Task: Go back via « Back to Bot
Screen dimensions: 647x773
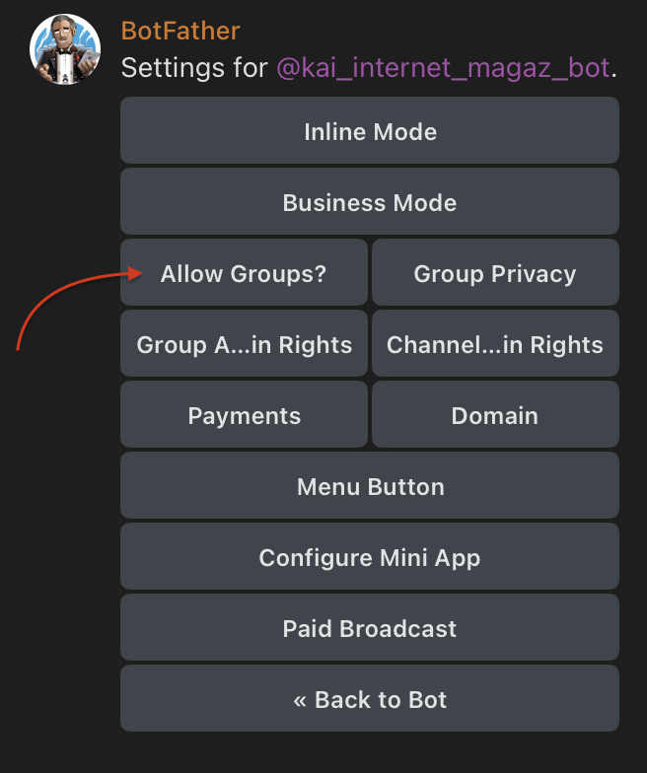Action: (x=370, y=700)
